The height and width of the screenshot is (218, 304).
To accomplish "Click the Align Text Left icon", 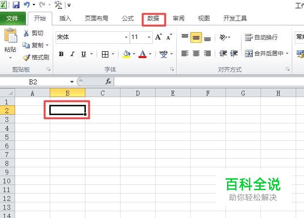I will [x=185, y=53].
